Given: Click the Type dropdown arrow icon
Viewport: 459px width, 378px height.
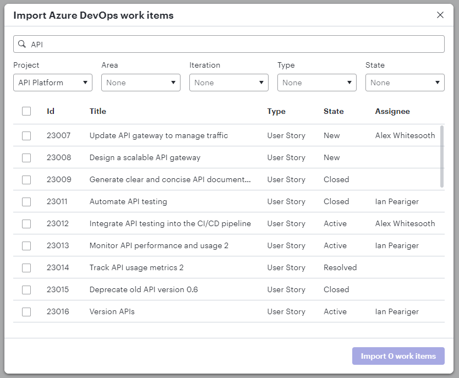Looking at the screenshot, I should click(x=349, y=83).
